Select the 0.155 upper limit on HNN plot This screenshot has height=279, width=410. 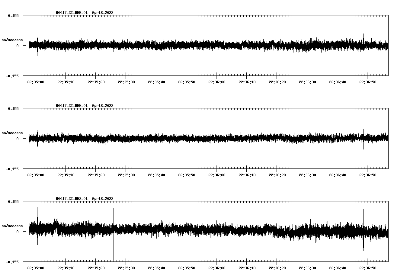coord(13,108)
